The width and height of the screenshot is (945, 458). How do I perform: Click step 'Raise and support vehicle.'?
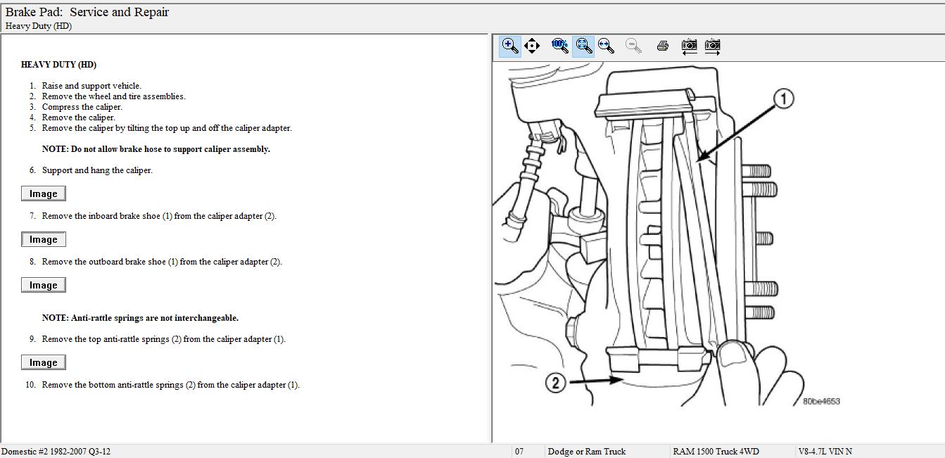coord(91,86)
